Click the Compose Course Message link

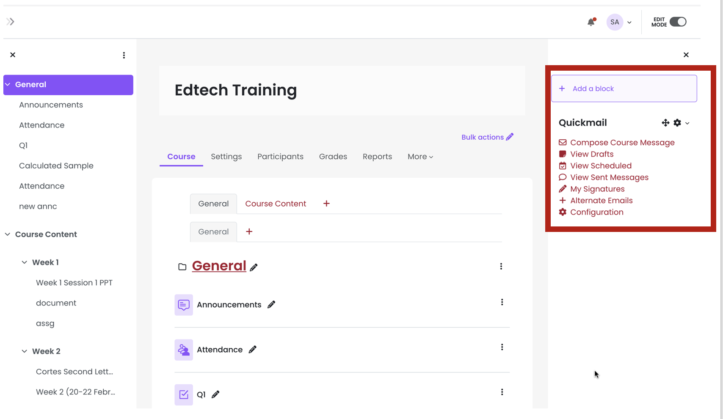(x=622, y=143)
